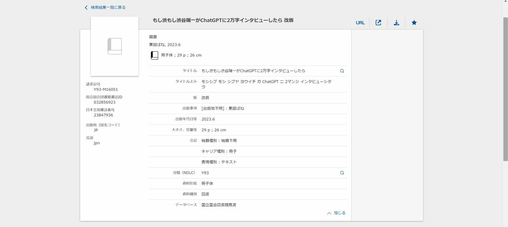
Task: Click publisher value [出版地不明] : 栗田ばね
Action: (x=223, y=108)
